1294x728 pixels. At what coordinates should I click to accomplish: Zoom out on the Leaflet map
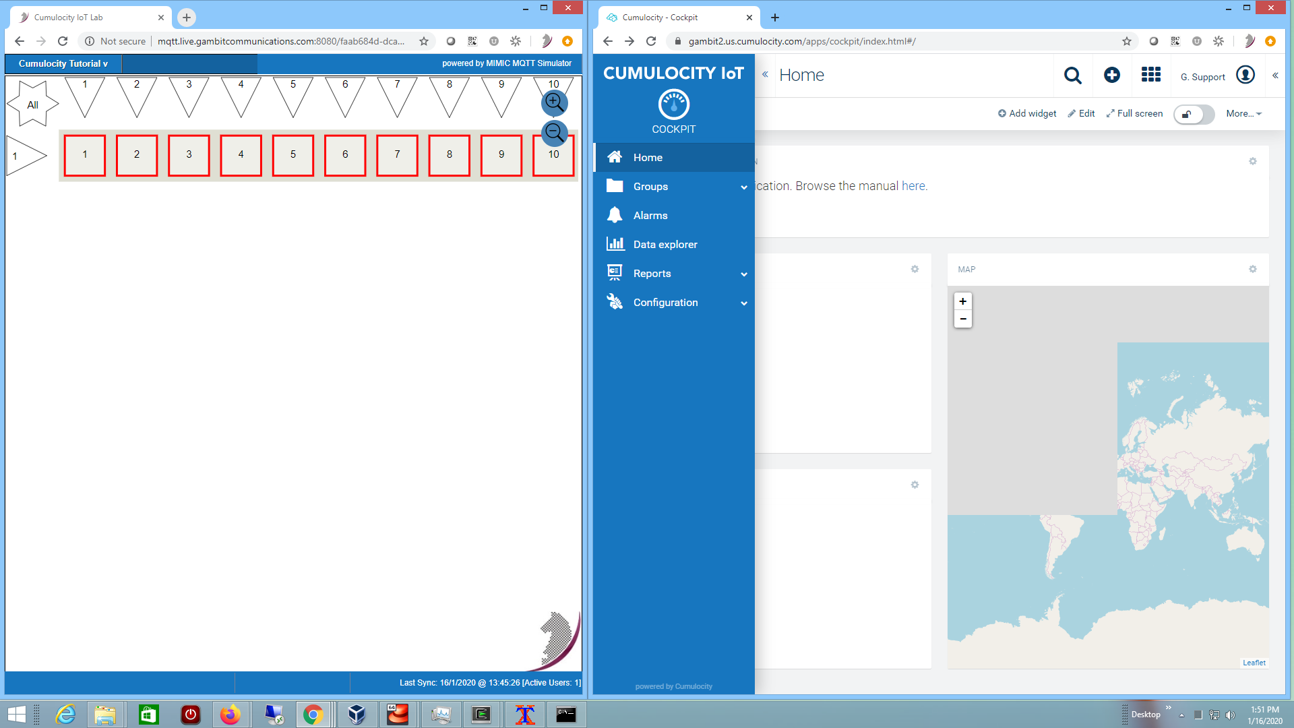coord(963,319)
